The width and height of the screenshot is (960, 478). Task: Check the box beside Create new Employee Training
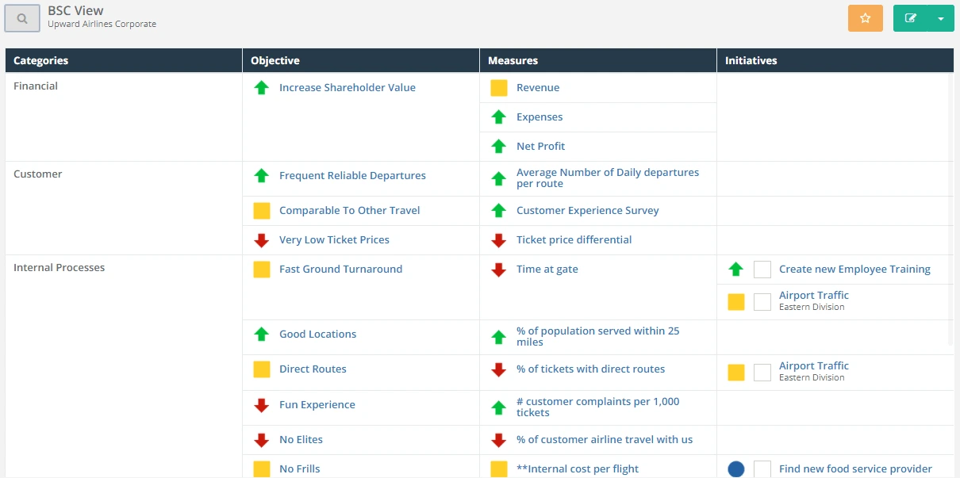(x=762, y=270)
